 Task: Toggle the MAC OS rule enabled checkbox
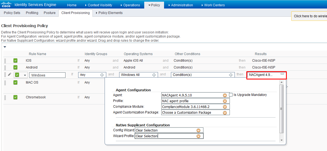point(15,82)
